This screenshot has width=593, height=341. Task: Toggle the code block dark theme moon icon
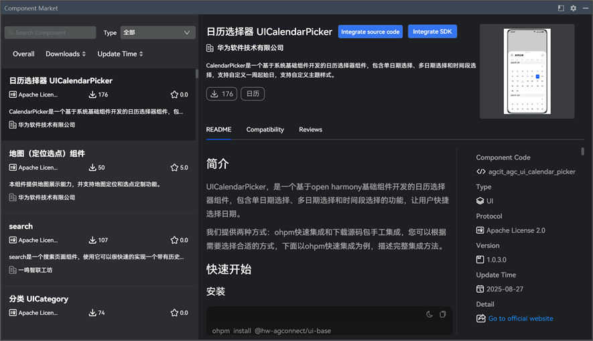[x=430, y=314]
